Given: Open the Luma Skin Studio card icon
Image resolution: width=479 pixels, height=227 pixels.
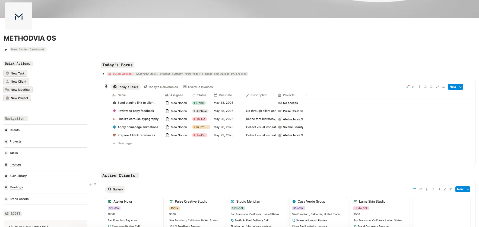Looking at the screenshot, I should [x=355, y=202].
